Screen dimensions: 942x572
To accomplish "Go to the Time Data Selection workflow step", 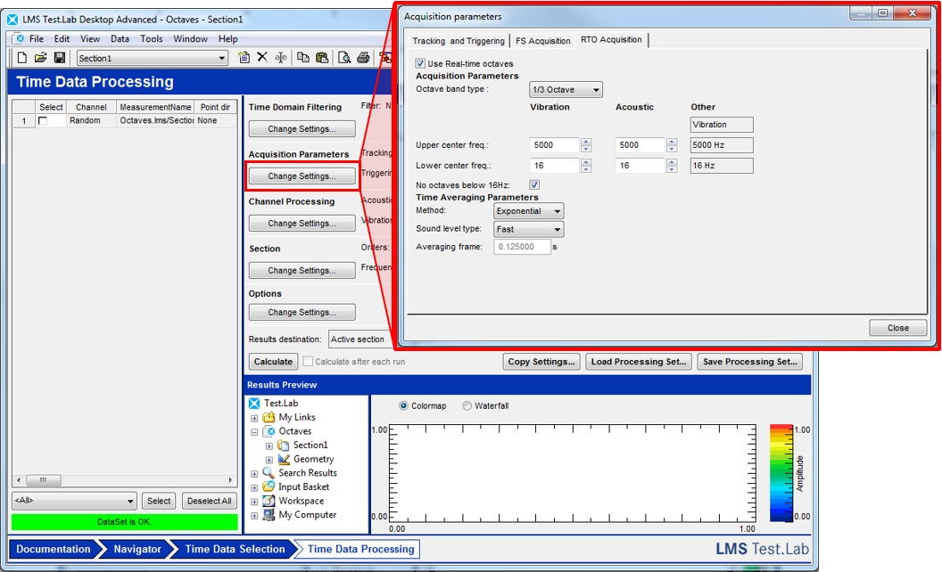I will pyautogui.click(x=235, y=549).
